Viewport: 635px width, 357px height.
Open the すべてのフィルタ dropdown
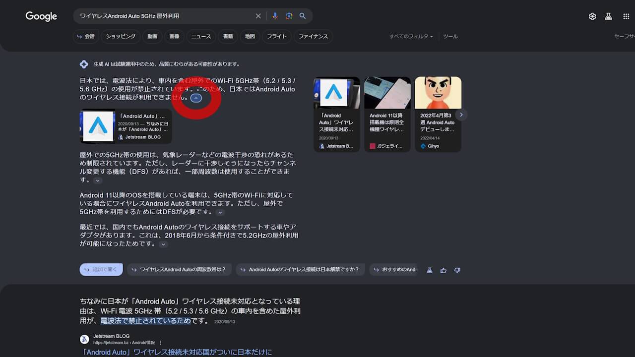410,36
